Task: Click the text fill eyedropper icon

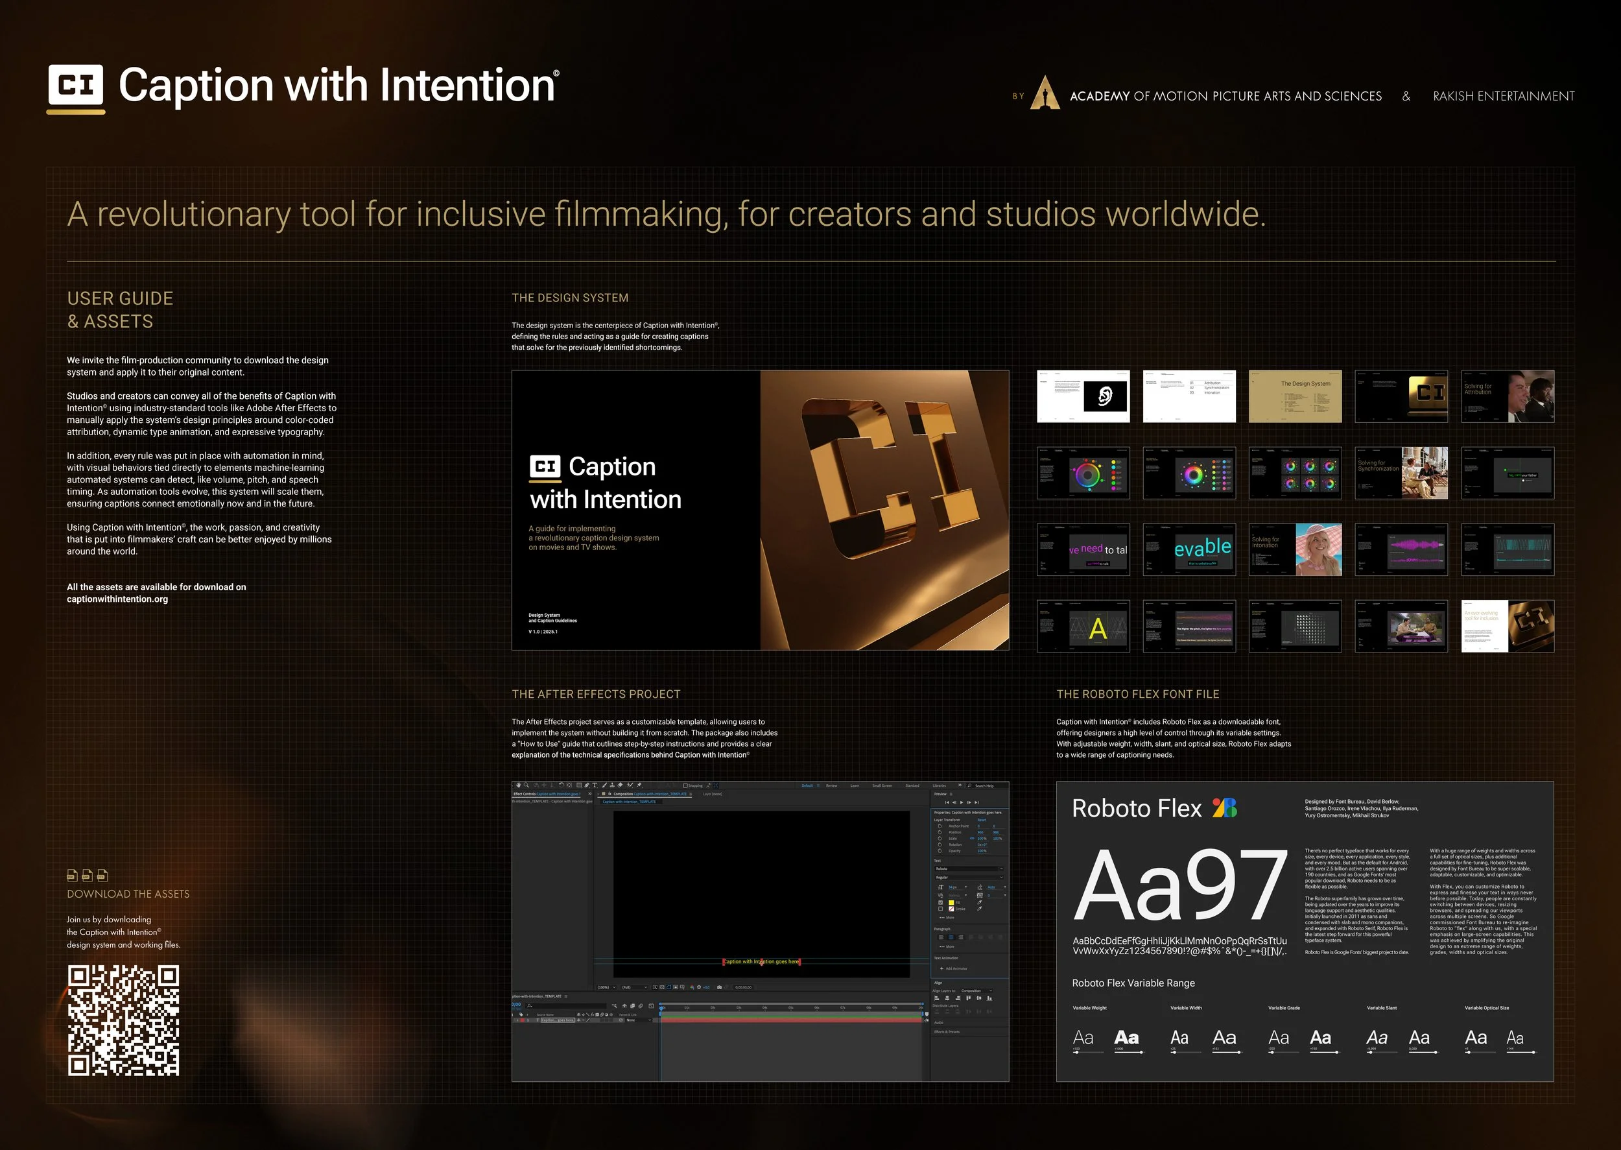Action: pyautogui.click(x=980, y=903)
